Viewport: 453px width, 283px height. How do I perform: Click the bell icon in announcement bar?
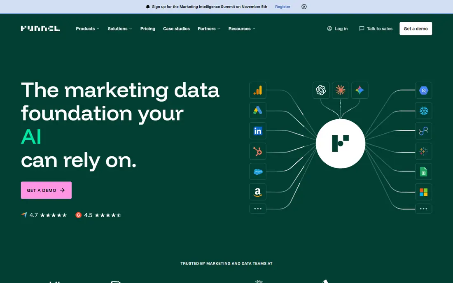pos(148,7)
